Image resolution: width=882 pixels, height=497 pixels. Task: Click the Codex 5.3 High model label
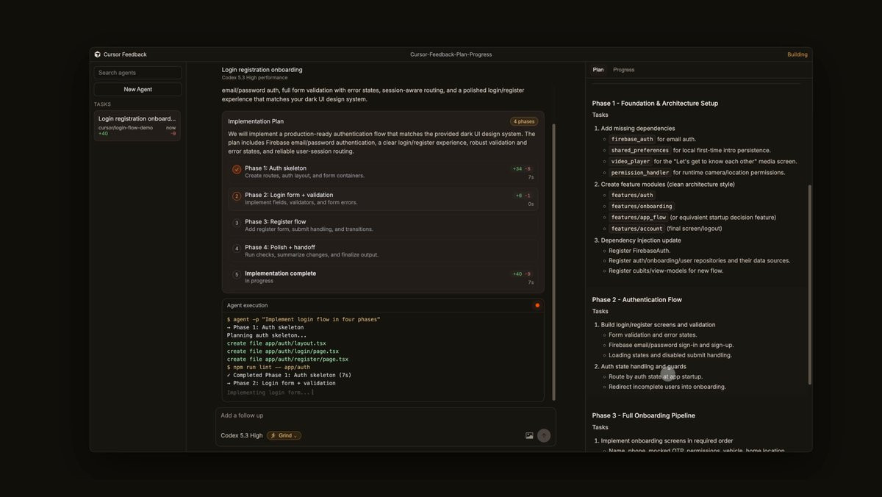(x=242, y=435)
